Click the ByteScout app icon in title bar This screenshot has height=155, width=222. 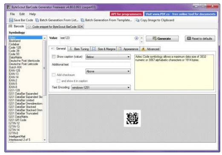tap(9, 7)
